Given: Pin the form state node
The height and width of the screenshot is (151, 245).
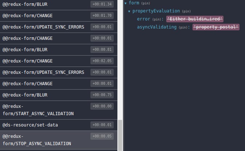Looking at the screenshot, I should click(145, 3).
